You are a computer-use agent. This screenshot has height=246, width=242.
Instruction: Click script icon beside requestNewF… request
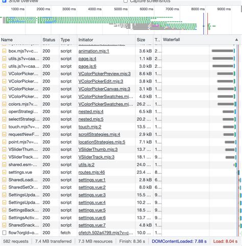4,134
